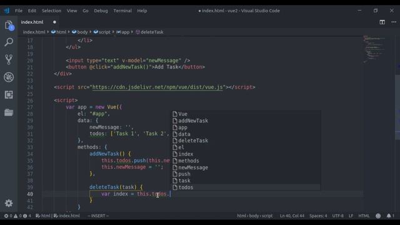
Task: Open the Debug menu
Action: click(101, 11)
